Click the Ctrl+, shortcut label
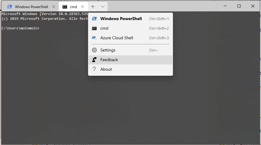This screenshot has width=261, height=145. pos(153,50)
